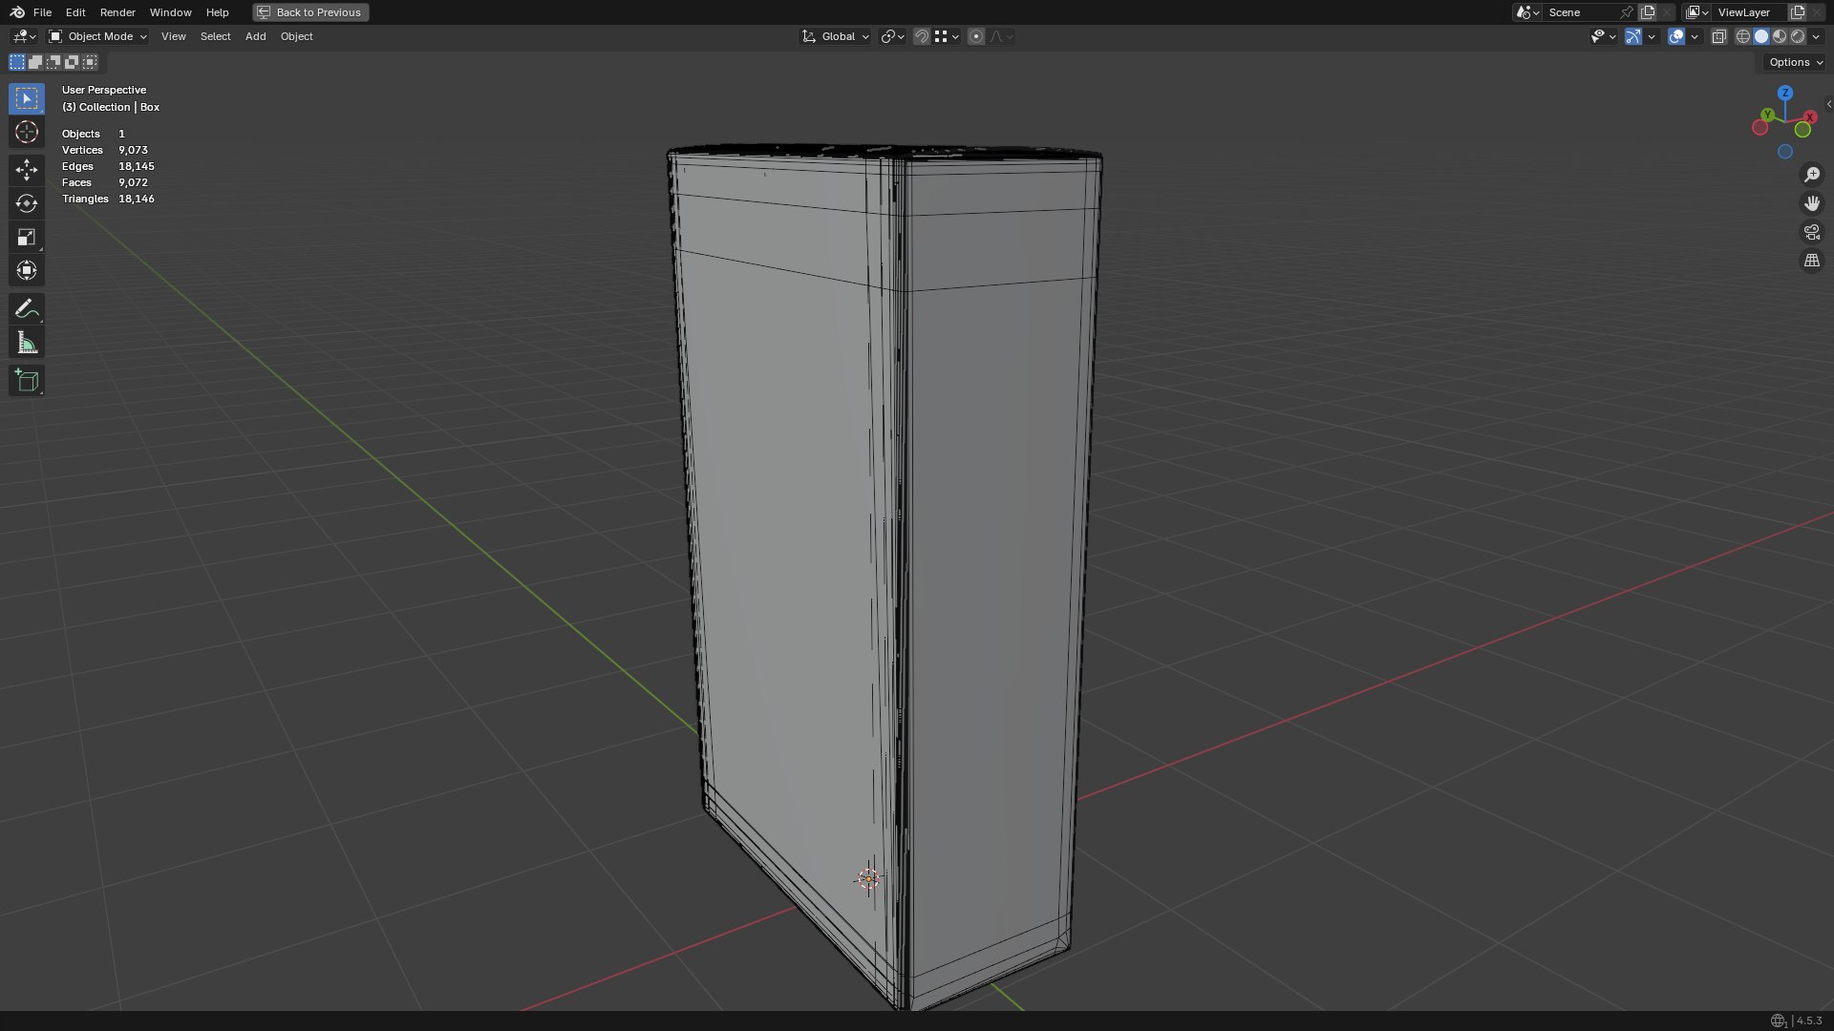Select the Annotate tool
Image resolution: width=1834 pixels, height=1031 pixels.
coord(27,308)
